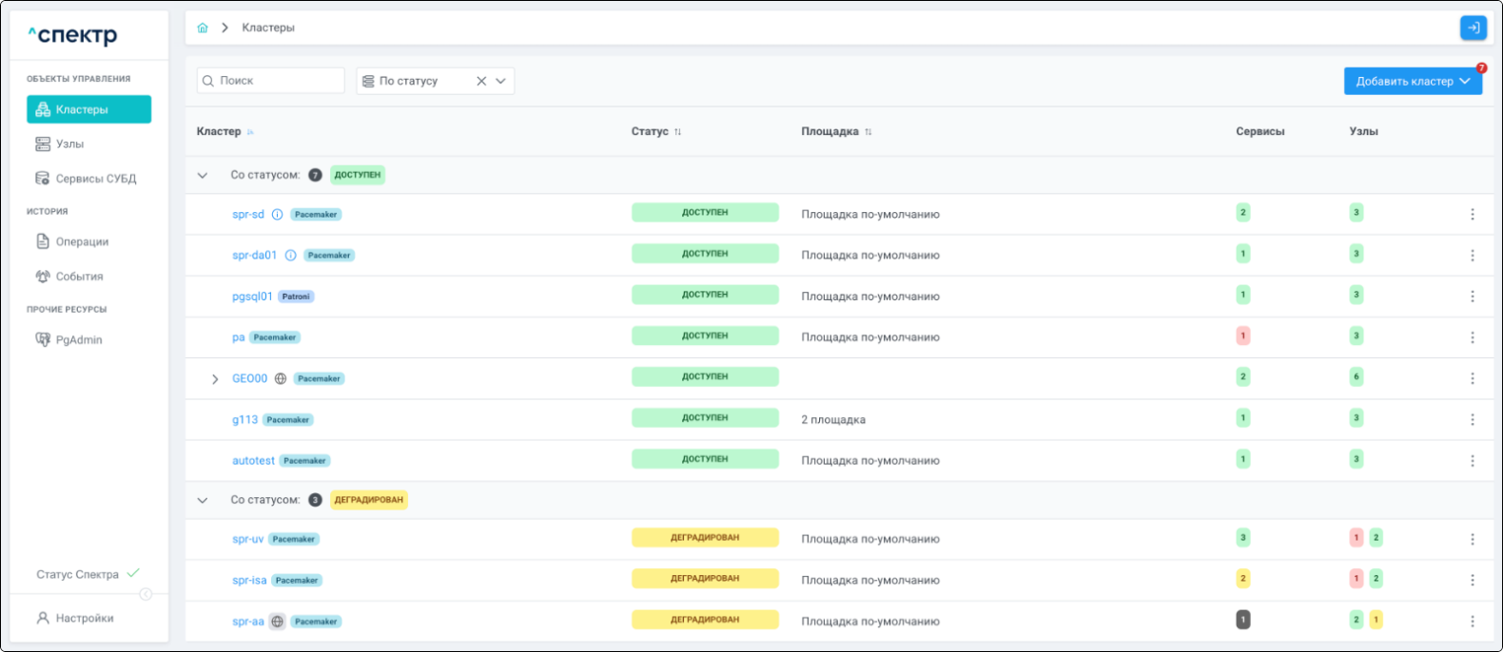Click the home icon in breadcrumb

203,28
